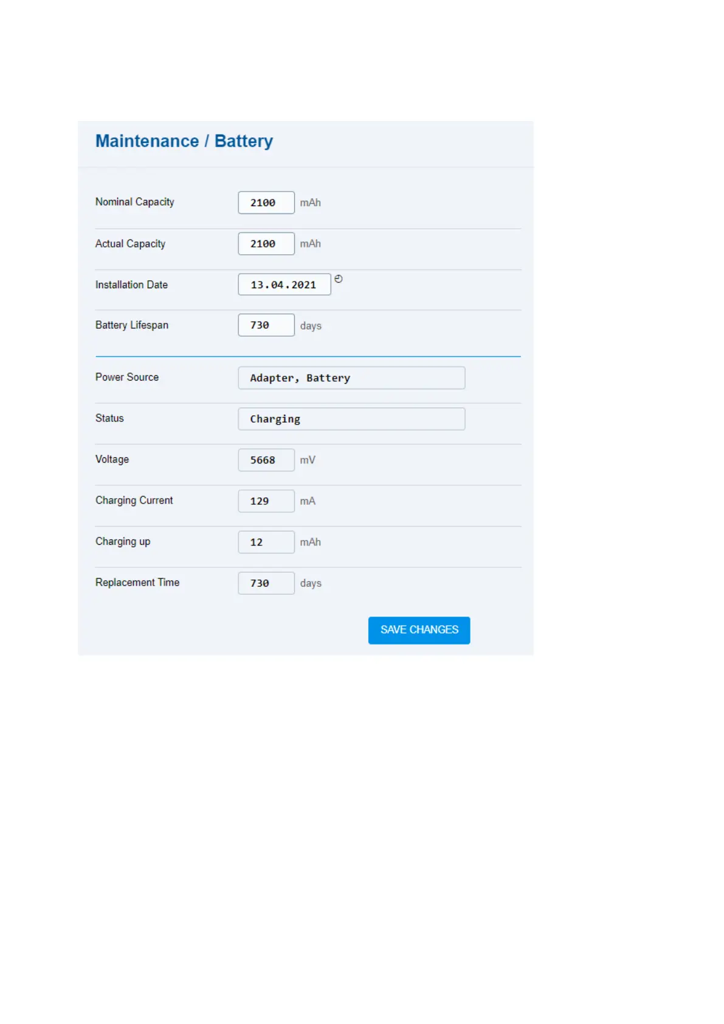Click the Battery Lifespan days input
The image size is (724, 1024).
pyautogui.click(x=266, y=325)
